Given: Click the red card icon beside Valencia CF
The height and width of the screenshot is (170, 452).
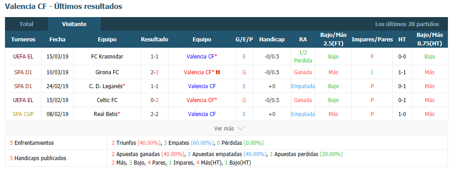Looking at the screenshot, I should tap(218, 72).
